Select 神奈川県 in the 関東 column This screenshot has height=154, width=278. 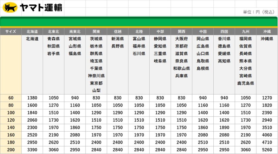tap(96, 76)
